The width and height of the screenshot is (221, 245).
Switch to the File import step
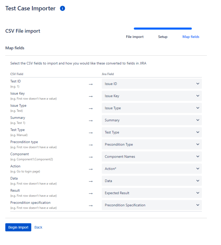pyautogui.click(x=135, y=37)
